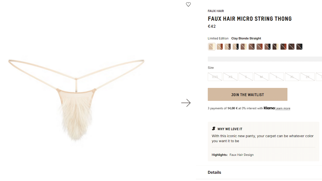Select size XL
Viewport: 322px width, 181px height.
(x=292, y=77)
